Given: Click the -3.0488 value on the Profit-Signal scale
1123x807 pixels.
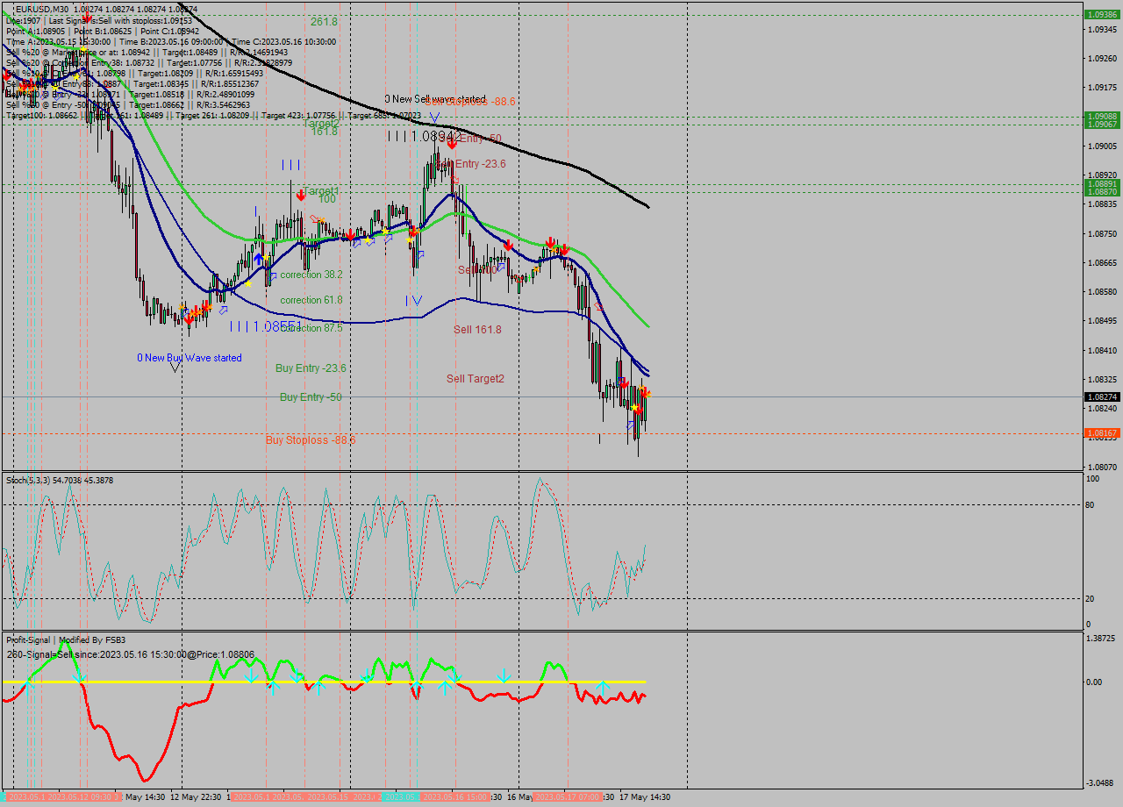Looking at the screenshot, I should click(1102, 783).
